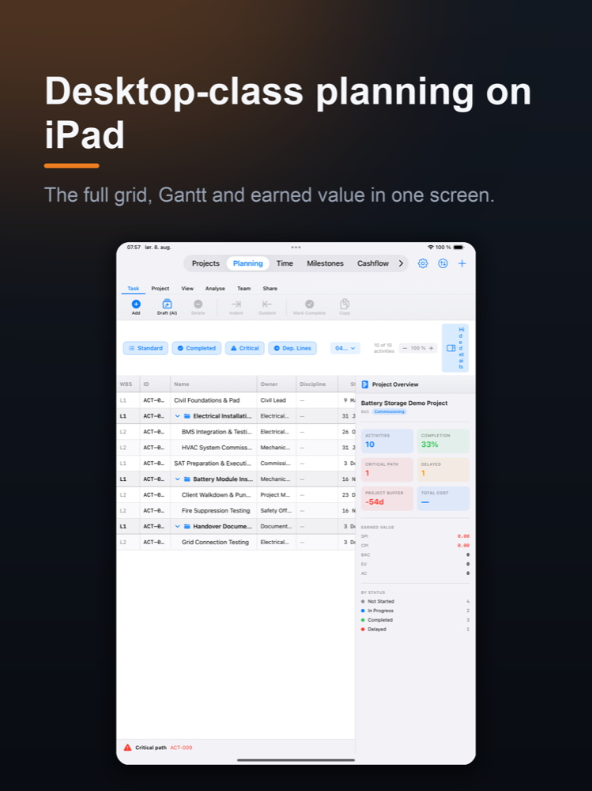Screen dimensions: 592x791
Task: Increase zoom with plus button
Action: pyautogui.click(x=431, y=348)
